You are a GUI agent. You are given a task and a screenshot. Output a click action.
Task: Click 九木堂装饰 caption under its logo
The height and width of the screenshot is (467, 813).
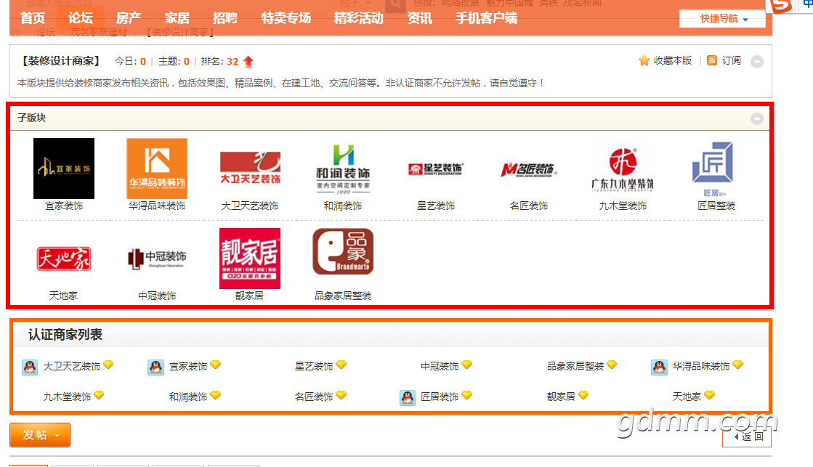tap(623, 206)
